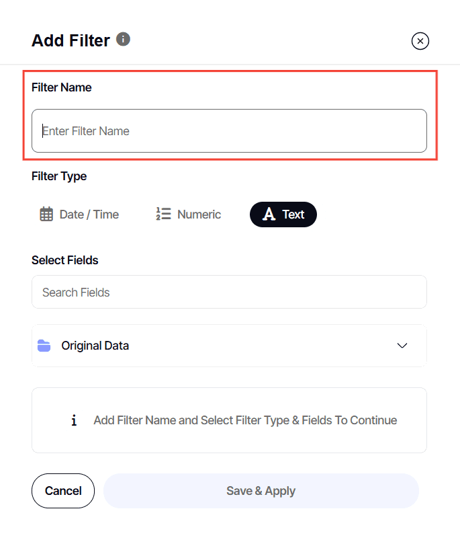
Task: Click the info icon in the continue hint box
Action: (74, 420)
